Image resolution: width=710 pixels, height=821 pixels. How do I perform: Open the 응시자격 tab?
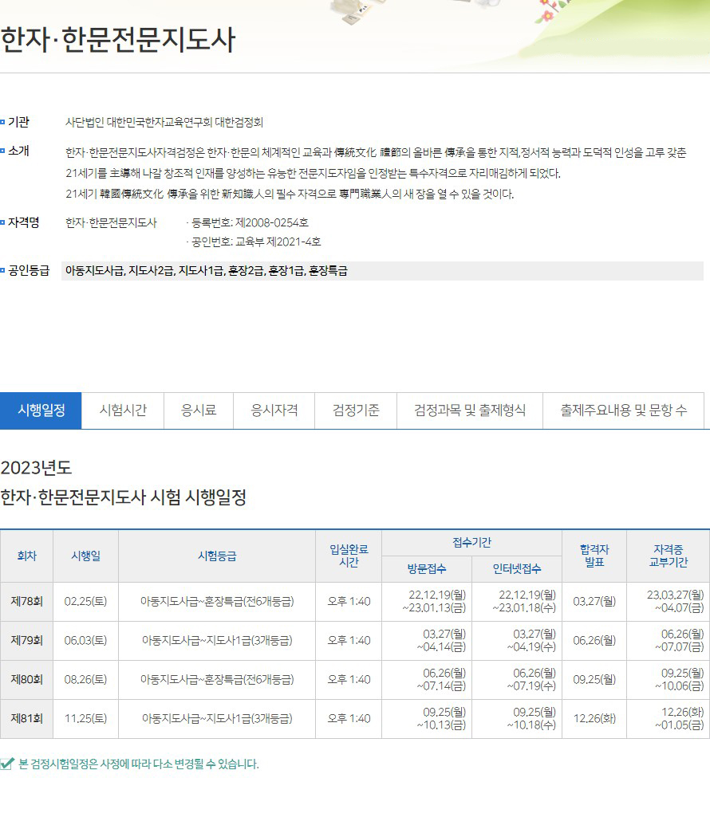pyautogui.click(x=274, y=410)
